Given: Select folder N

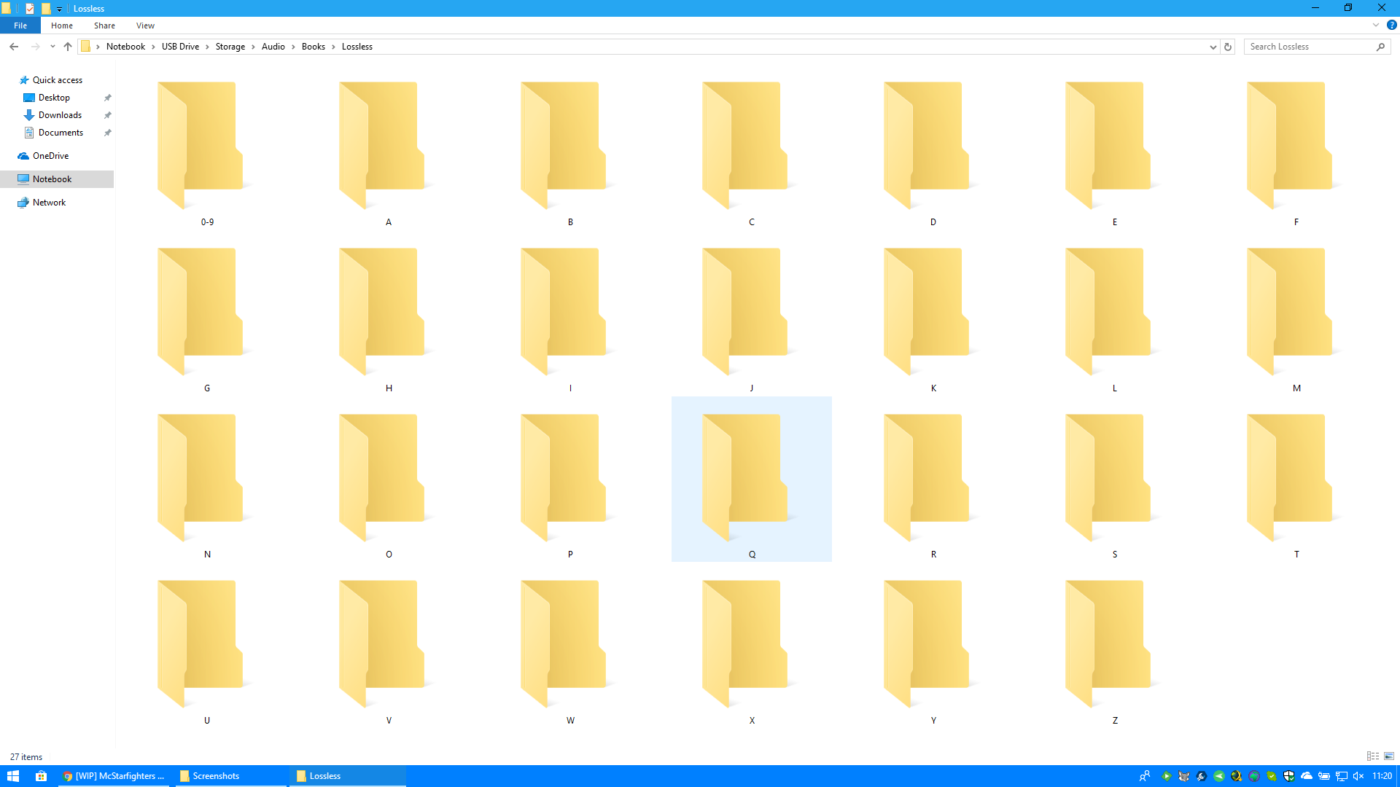Looking at the screenshot, I should pyautogui.click(x=207, y=479).
